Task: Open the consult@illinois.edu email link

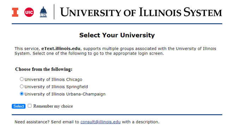Action: [101, 122]
